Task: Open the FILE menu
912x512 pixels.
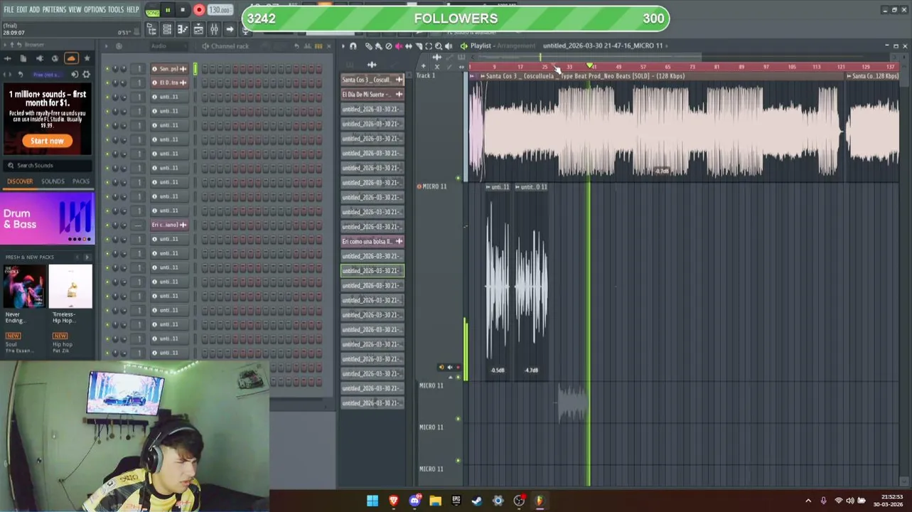Action: click(9, 9)
